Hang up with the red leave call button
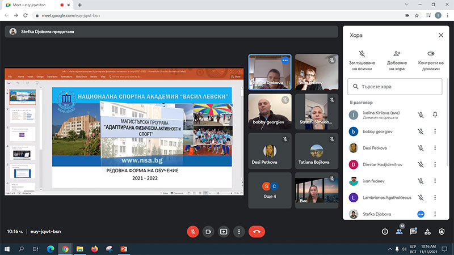Screen dimensions: 454x255 point(257,232)
